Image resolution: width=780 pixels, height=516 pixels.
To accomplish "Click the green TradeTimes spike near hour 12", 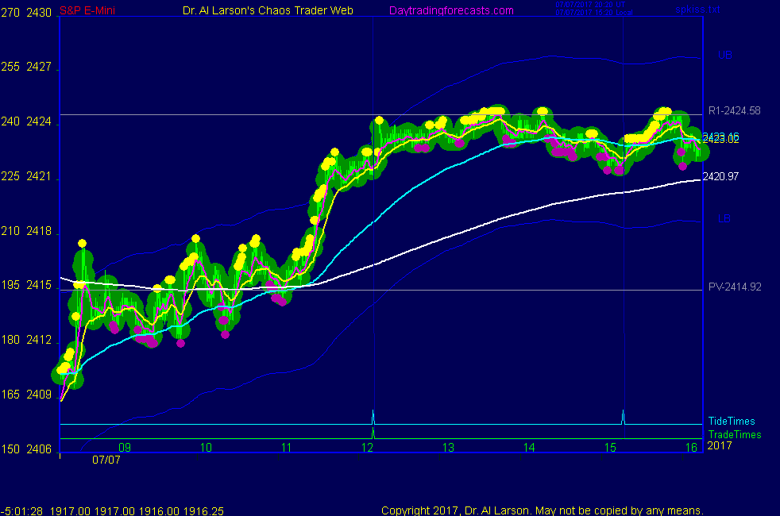I will (x=373, y=433).
